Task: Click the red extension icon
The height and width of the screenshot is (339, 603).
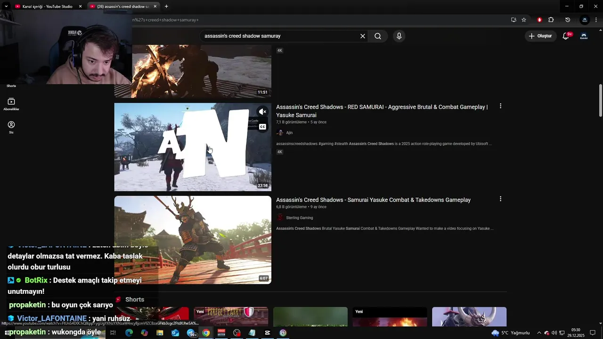Action: [539, 20]
